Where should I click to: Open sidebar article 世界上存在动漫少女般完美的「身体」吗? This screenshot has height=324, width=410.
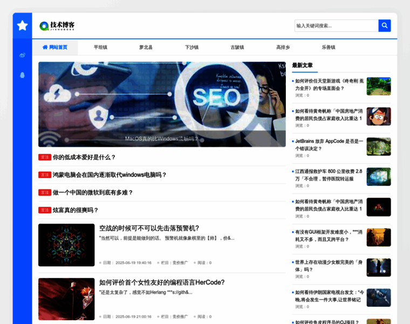(329, 266)
